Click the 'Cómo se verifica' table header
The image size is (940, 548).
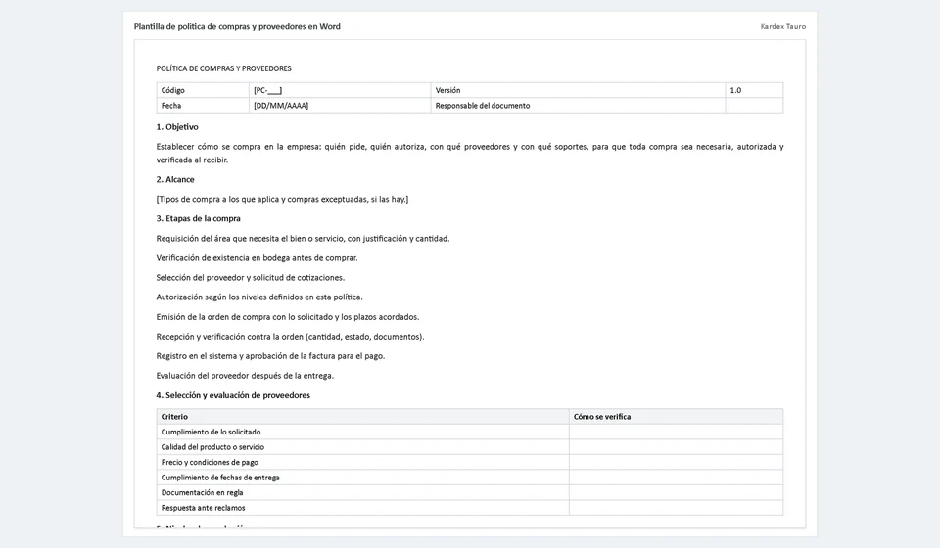point(677,417)
